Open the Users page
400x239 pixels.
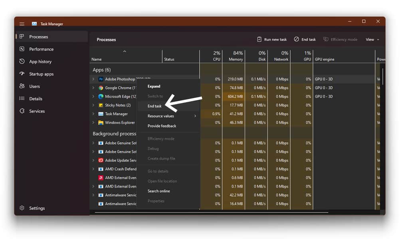tap(52, 86)
